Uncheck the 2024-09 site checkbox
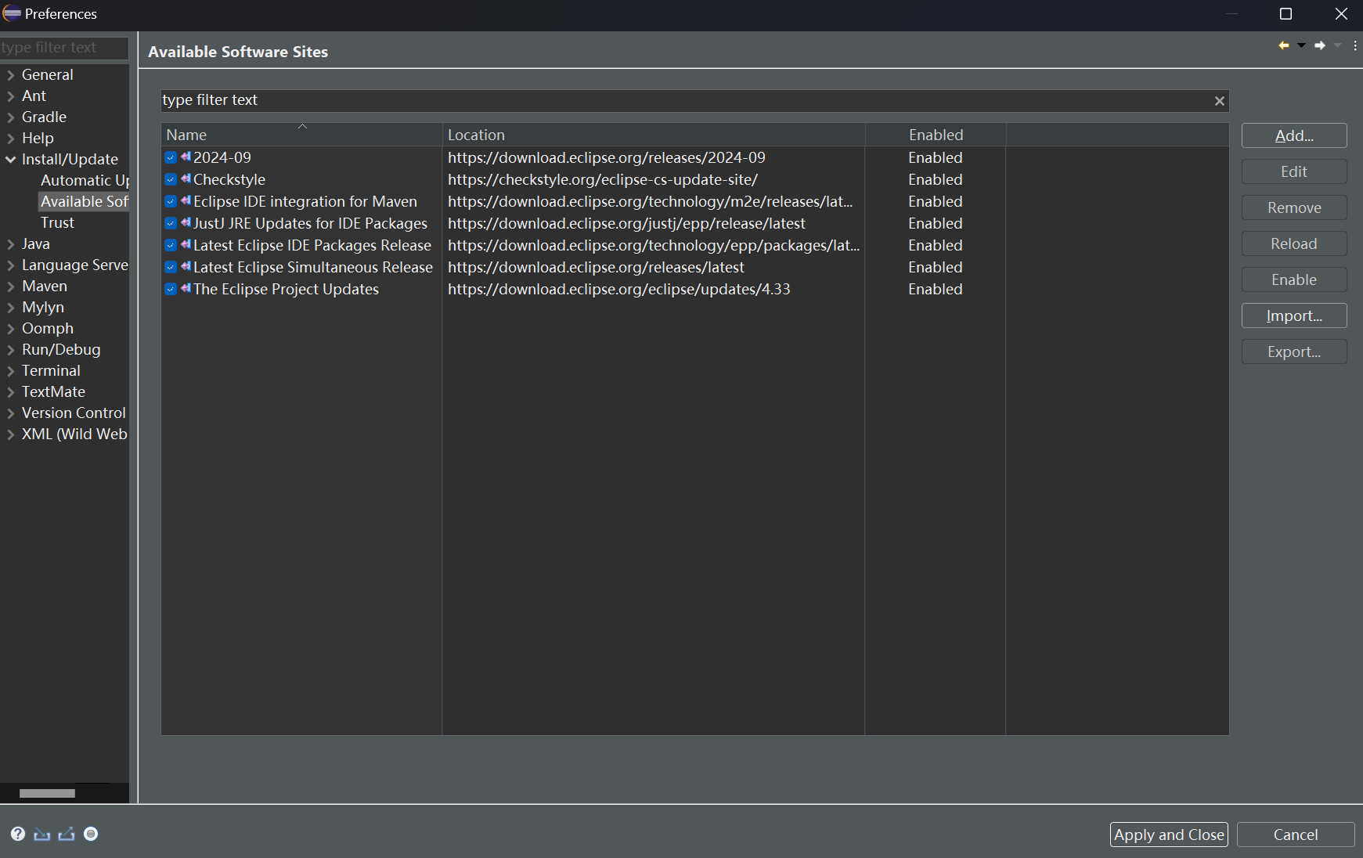 pyautogui.click(x=171, y=157)
